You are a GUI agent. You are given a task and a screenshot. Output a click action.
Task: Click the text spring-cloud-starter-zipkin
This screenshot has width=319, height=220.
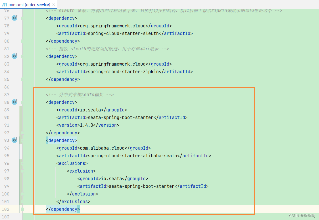[123, 72]
